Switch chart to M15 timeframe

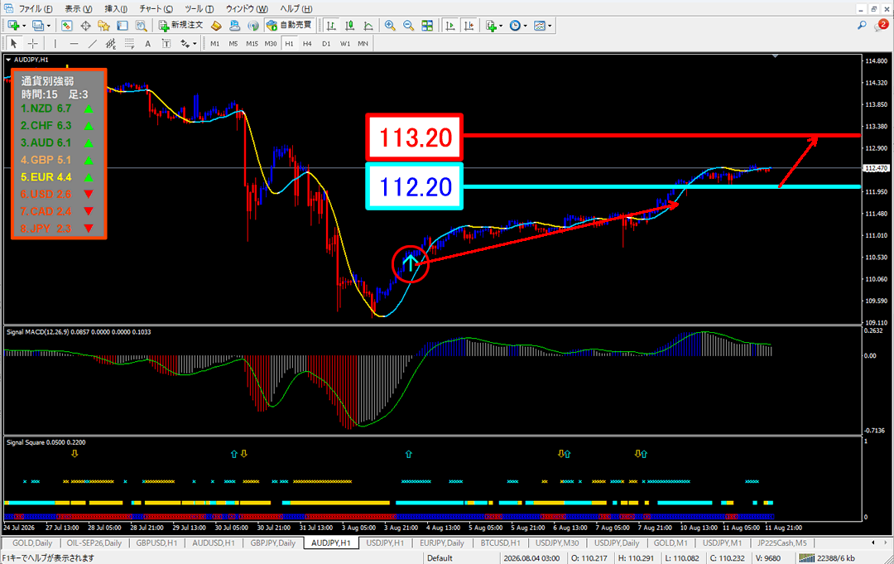(x=252, y=43)
